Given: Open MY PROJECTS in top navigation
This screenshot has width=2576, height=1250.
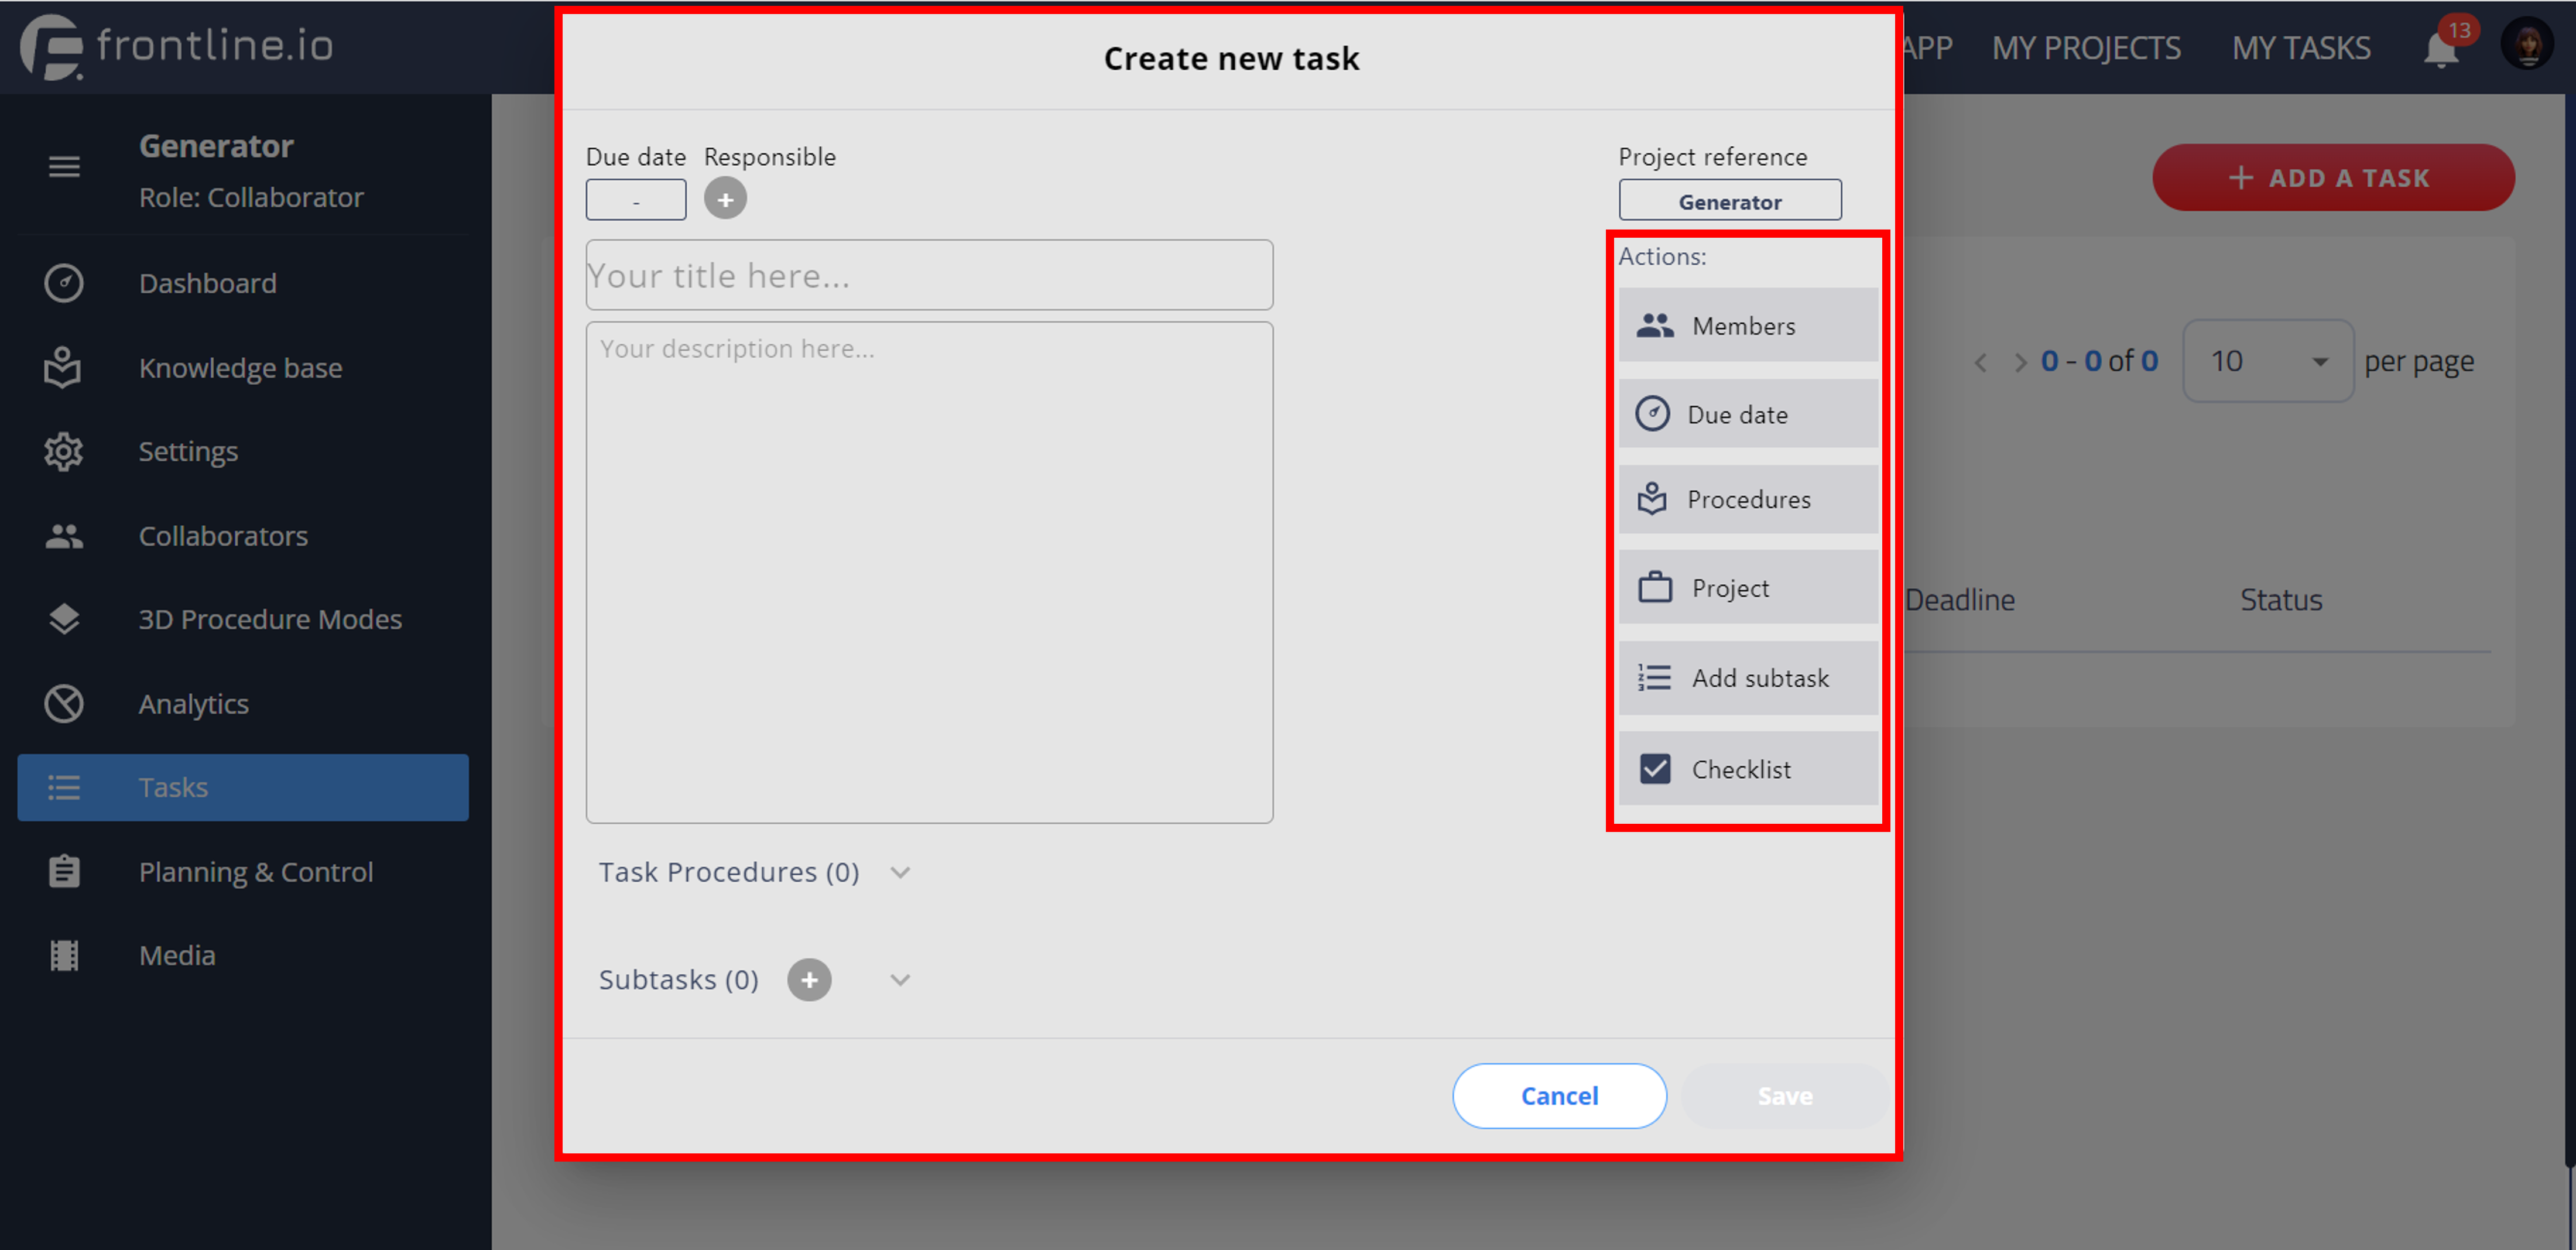Looking at the screenshot, I should pyautogui.click(x=2086, y=48).
